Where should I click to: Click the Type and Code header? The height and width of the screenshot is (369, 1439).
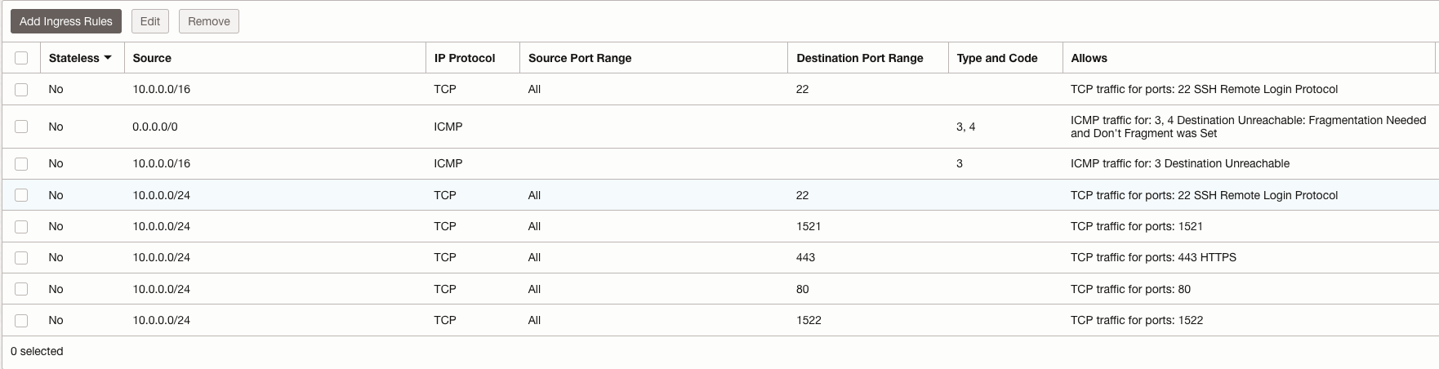(x=996, y=58)
